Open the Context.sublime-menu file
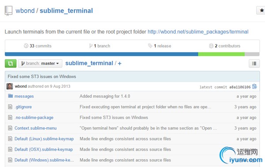 (x=35, y=128)
